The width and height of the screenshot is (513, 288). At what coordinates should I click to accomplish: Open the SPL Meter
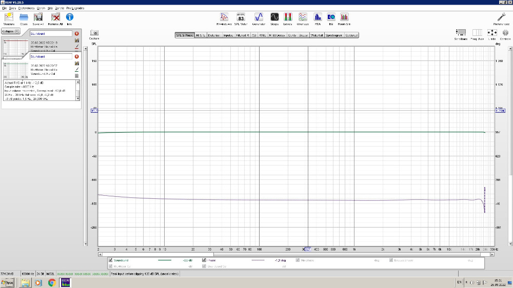pyautogui.click(x=241, y=19)
